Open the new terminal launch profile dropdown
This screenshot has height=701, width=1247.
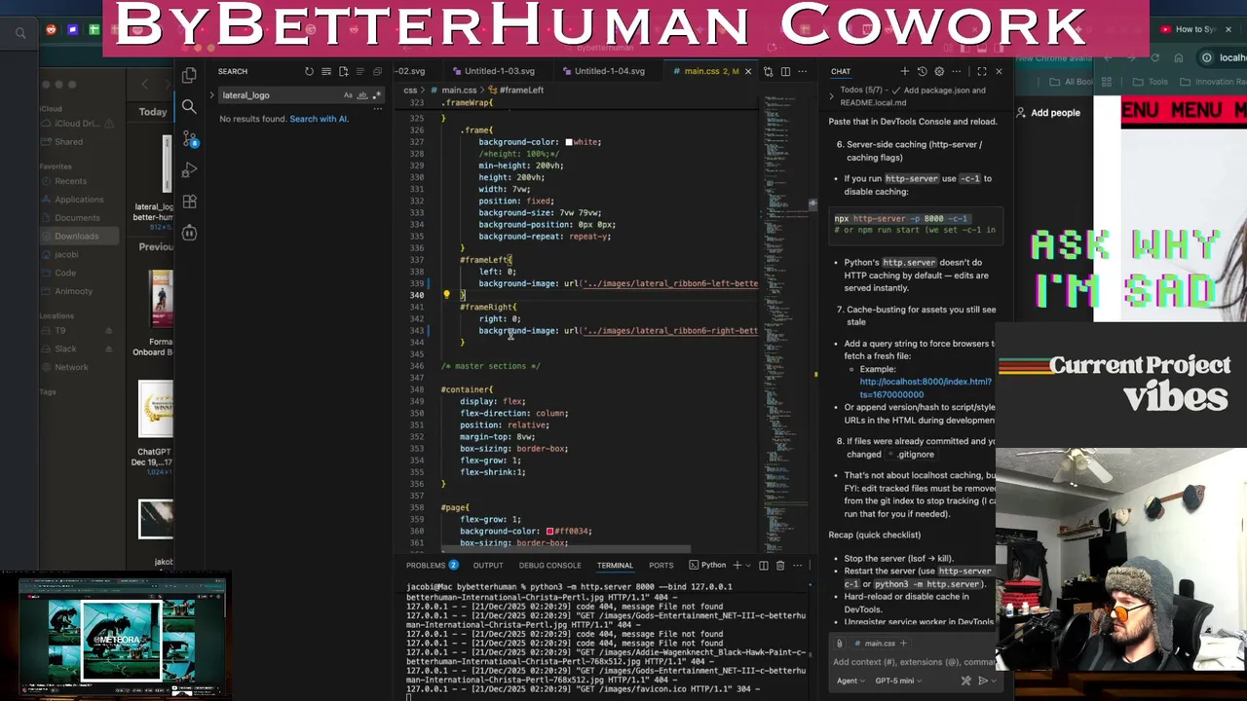[x=748, y=566]
